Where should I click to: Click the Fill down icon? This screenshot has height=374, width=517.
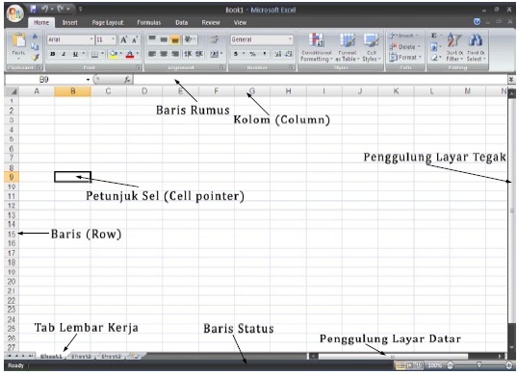click(x=434, y=47)
